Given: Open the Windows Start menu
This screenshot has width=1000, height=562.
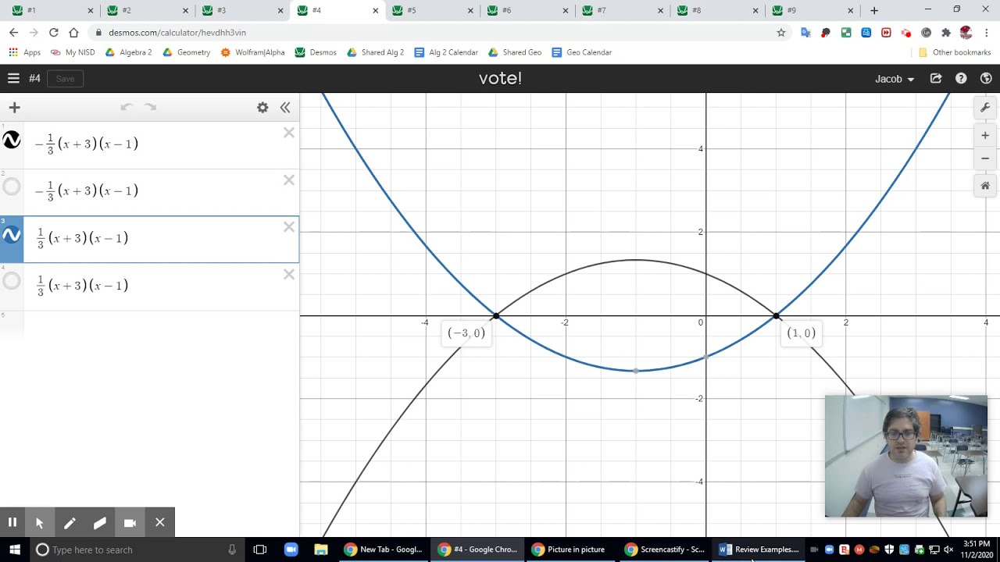Looking at the screenshot, I should click(x=15, y=550).
